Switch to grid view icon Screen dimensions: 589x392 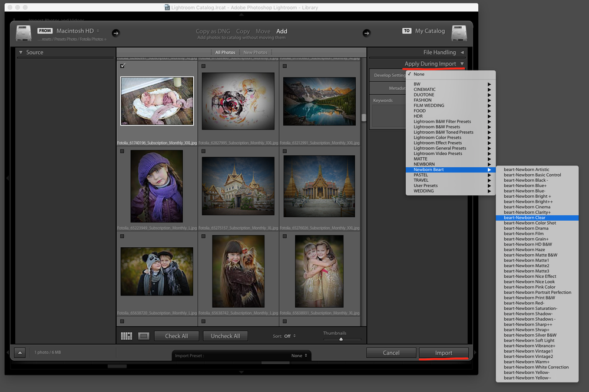pyautogui.click(x=126, y=336)
